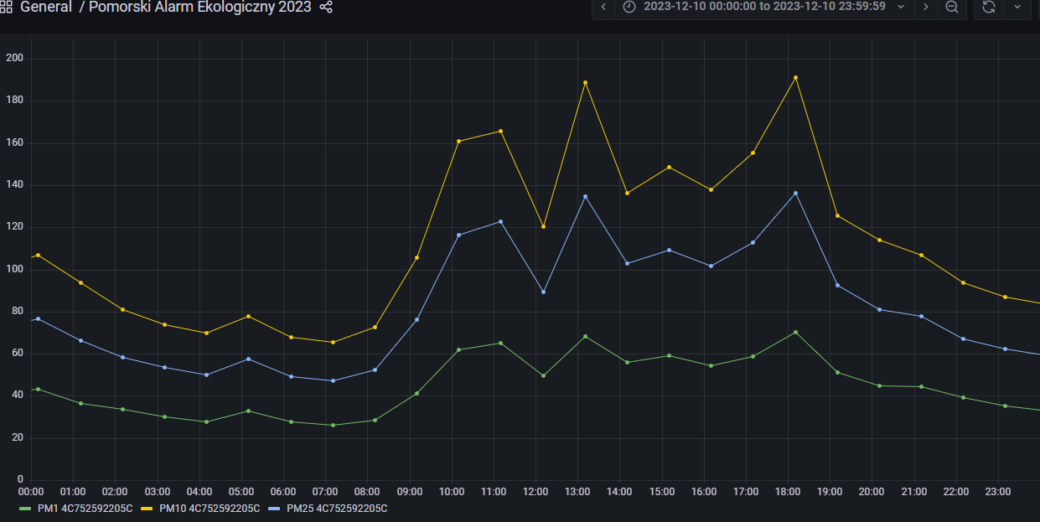Open the time range picker dropdown
This screenshot has width=1040, height=522.
pos(764,7)
